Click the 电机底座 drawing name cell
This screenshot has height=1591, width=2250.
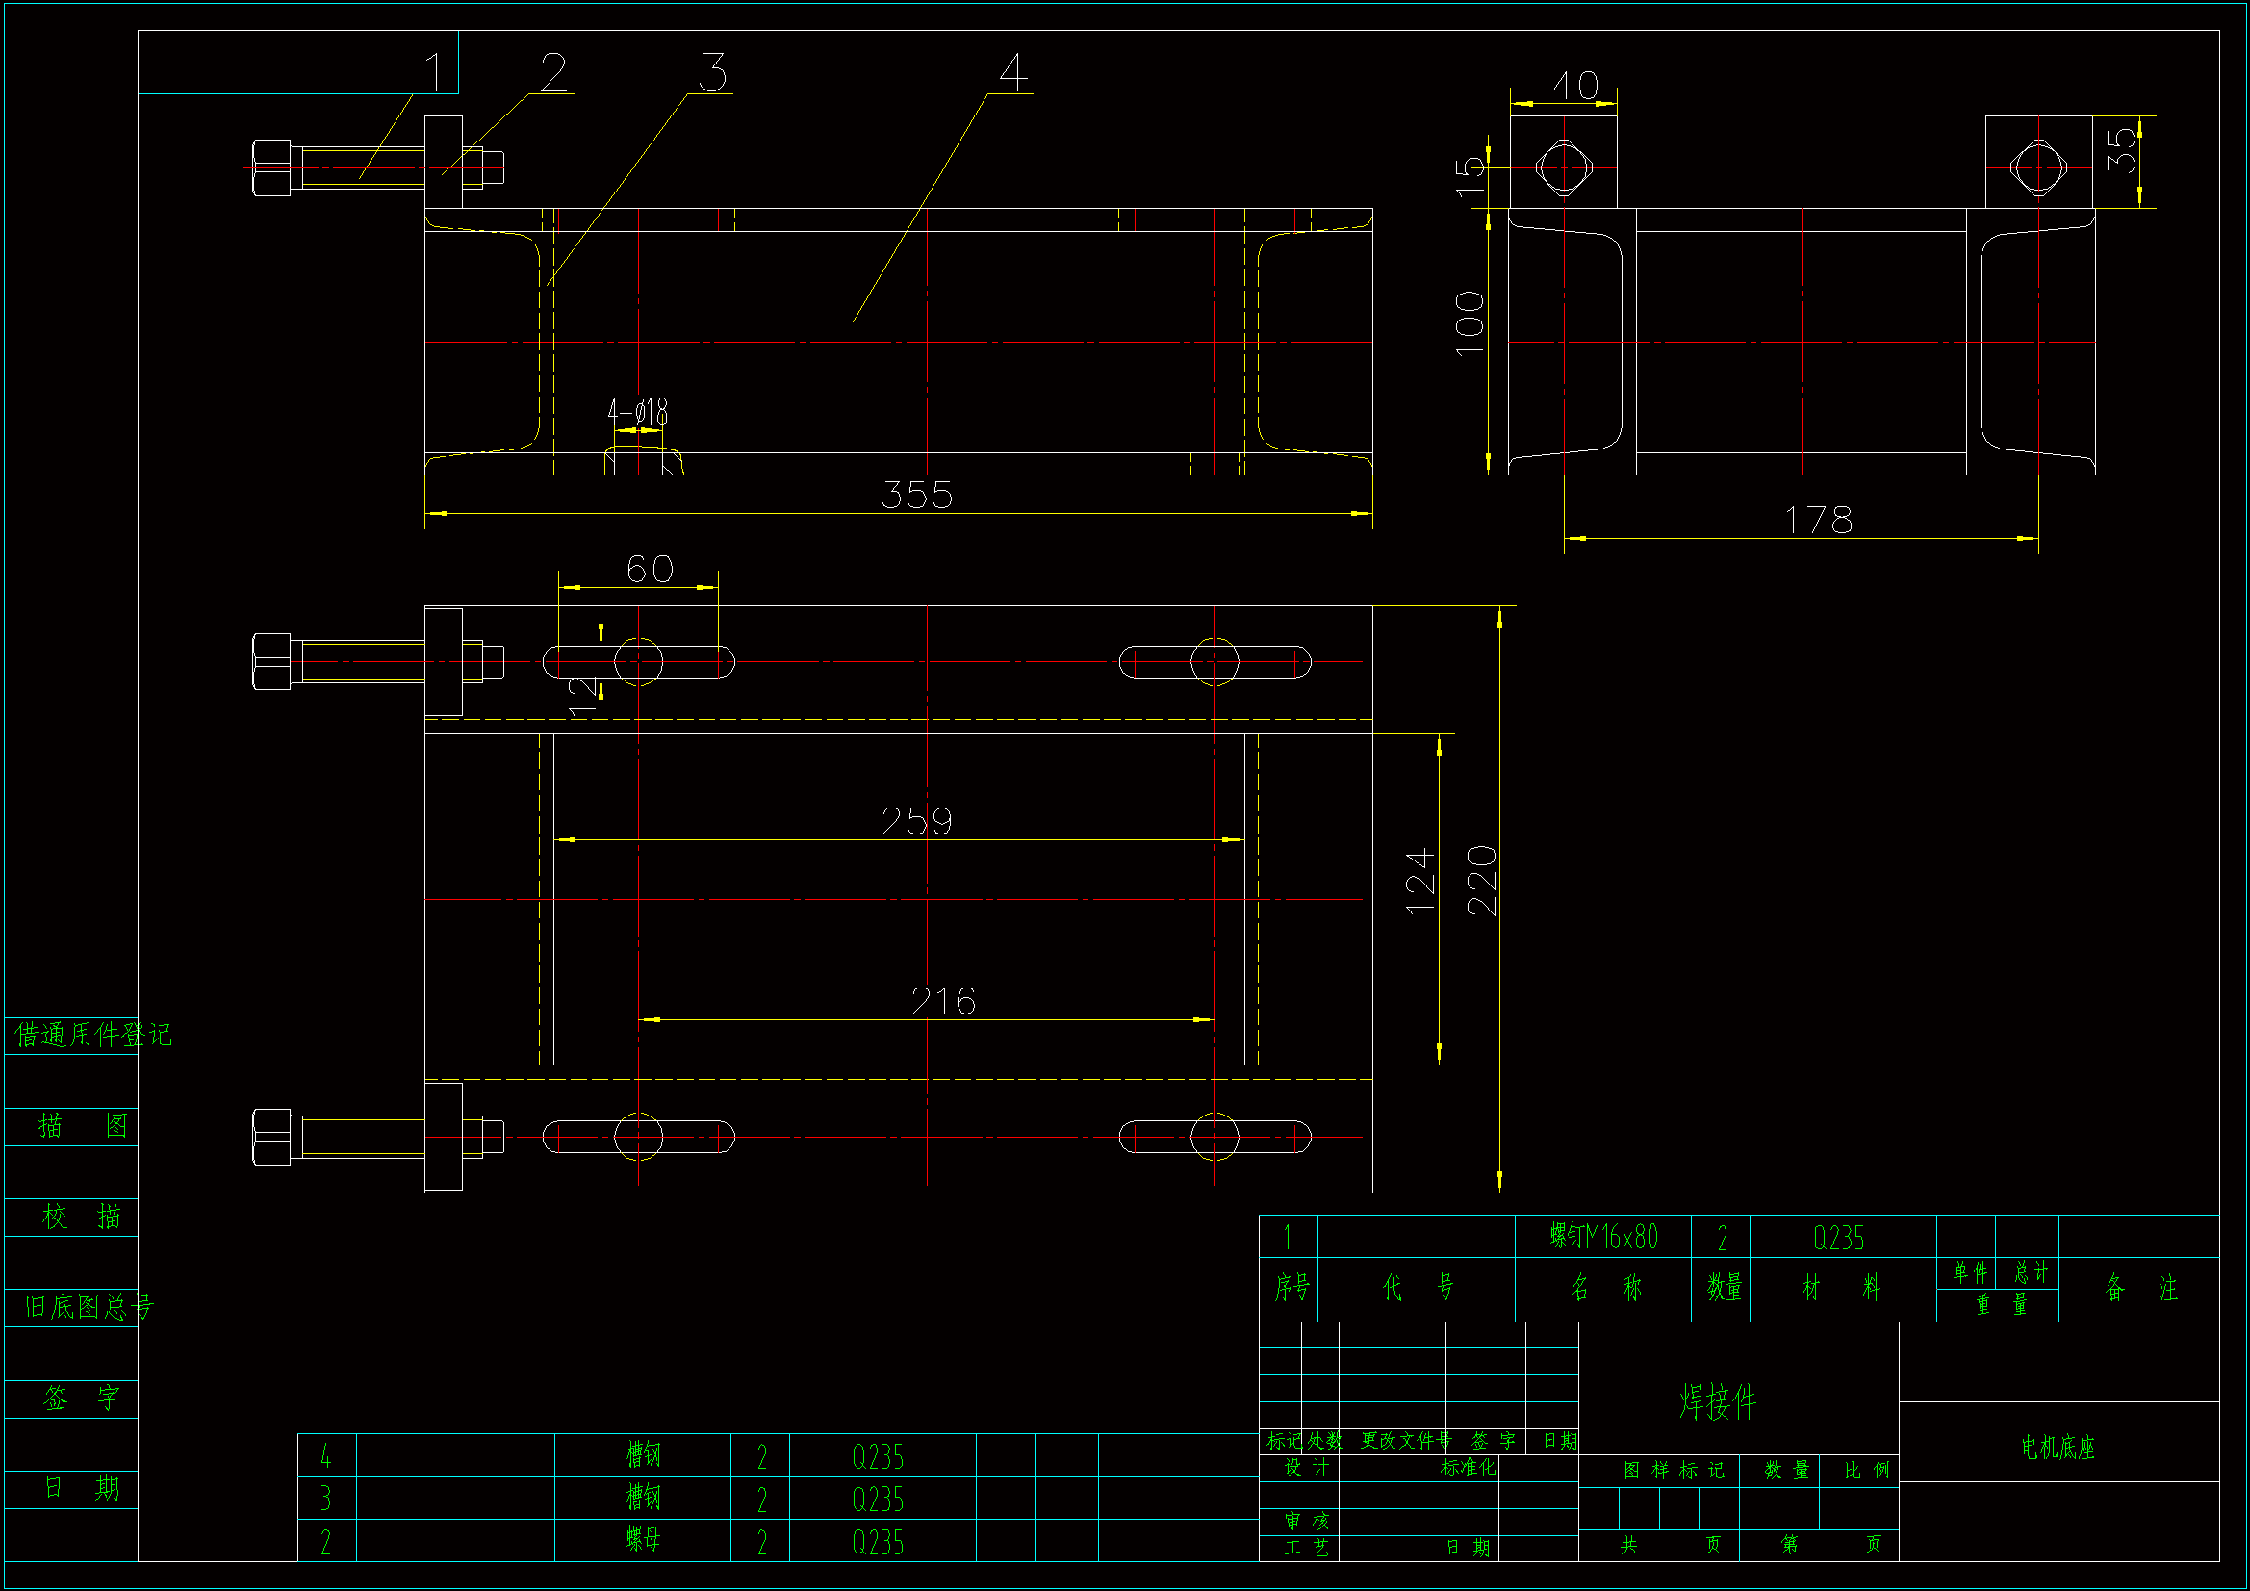[2058, 1448]
